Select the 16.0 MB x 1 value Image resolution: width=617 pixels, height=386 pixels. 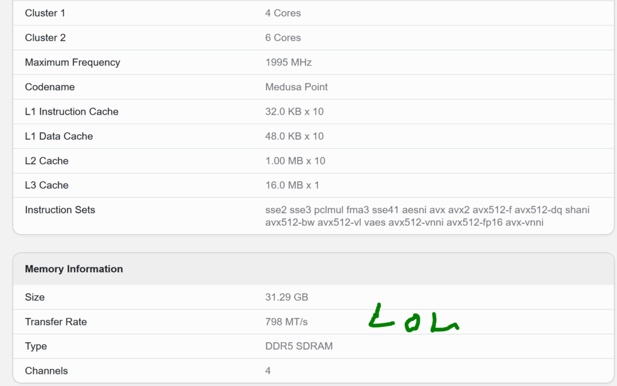pos(292,185)
